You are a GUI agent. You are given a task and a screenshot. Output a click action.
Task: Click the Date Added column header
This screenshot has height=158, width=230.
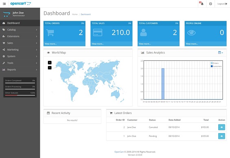(174, 120)
